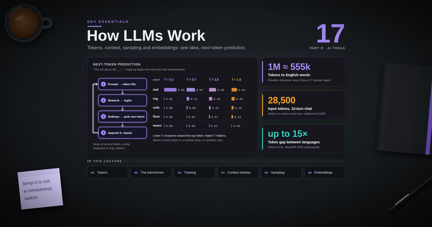Open the 01 Tokens lecture card
Screen dimensions: 432x227
(x=108, y=172)
